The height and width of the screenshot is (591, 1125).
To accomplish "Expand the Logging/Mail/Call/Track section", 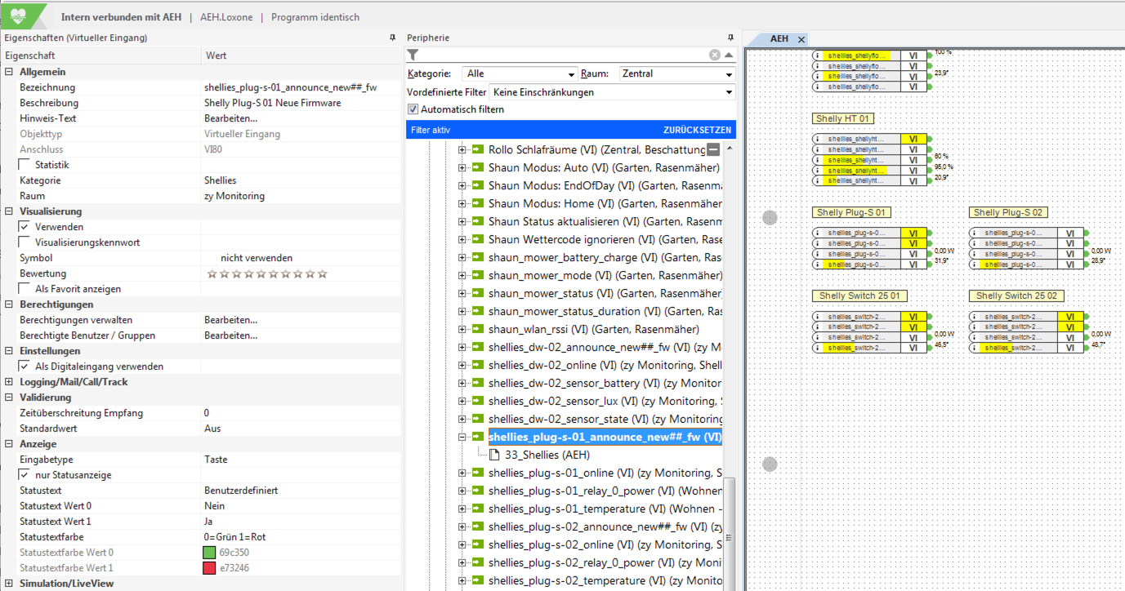I will pos(9,382).
